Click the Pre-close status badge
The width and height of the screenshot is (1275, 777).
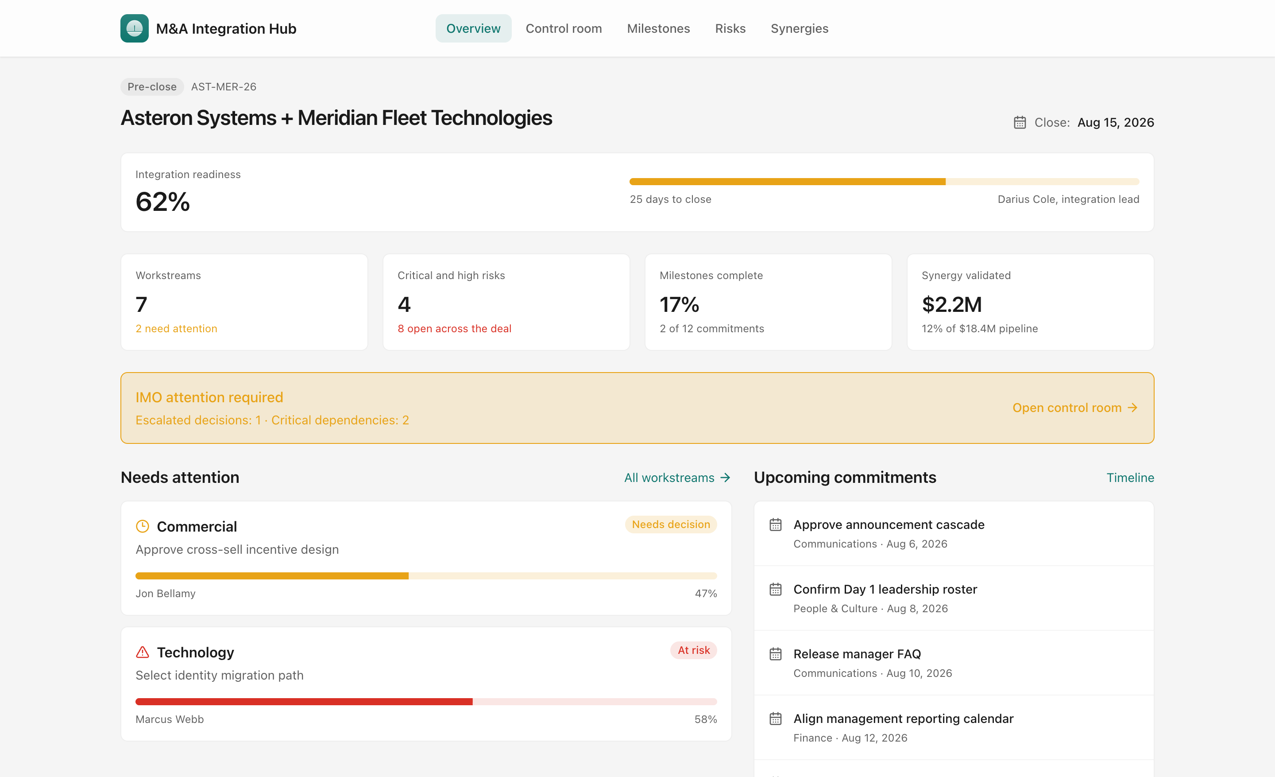pyautogui.click(x=152, y=87)
